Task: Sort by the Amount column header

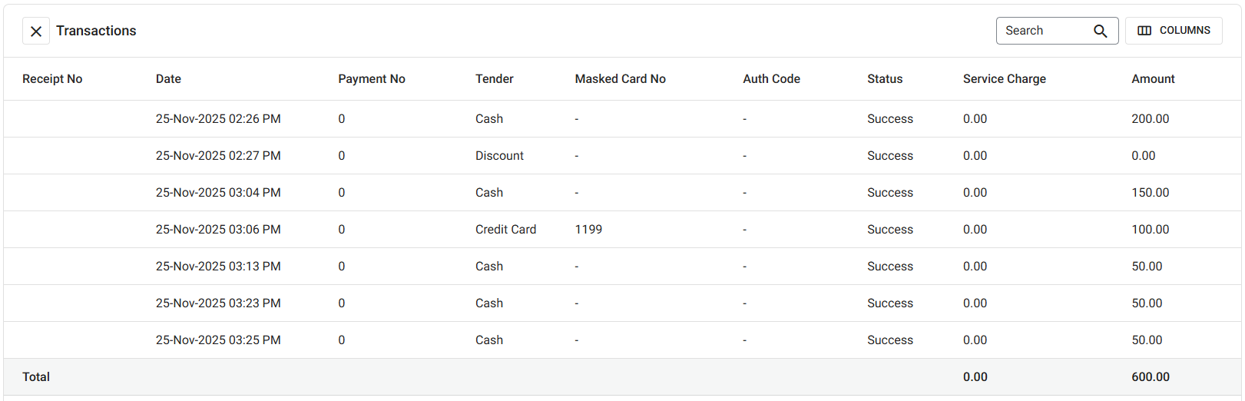Action: 1152,79
